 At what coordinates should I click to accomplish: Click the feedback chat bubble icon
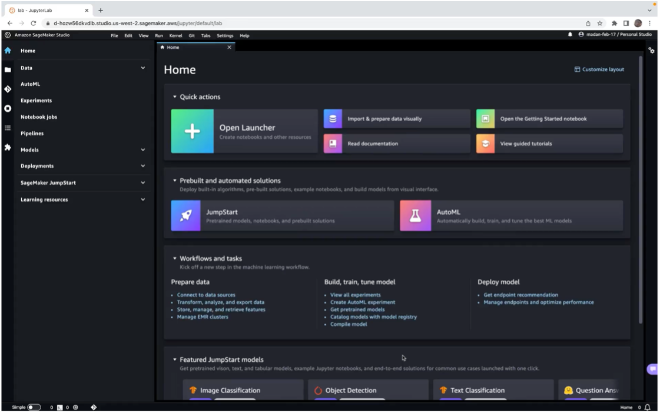coord(652,369)
